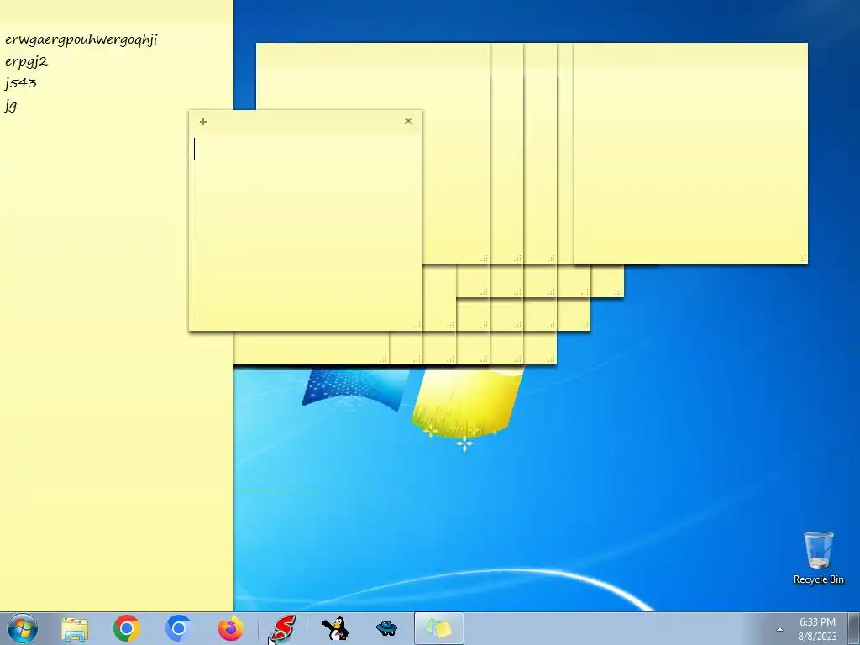Viewport: 860px width, 645px height.
Task: Select the Recycle Bin desktop icon
Action: pyautogui.click(x=818, y=558)
